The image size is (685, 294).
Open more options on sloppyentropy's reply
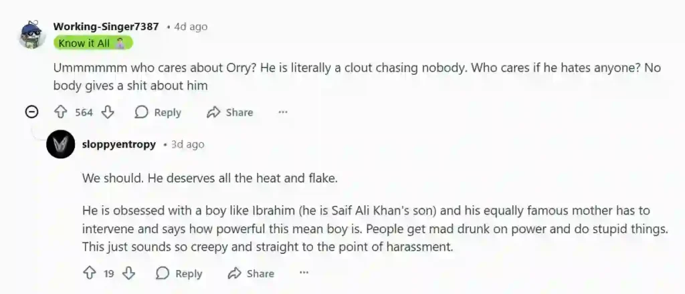(304, 273)
